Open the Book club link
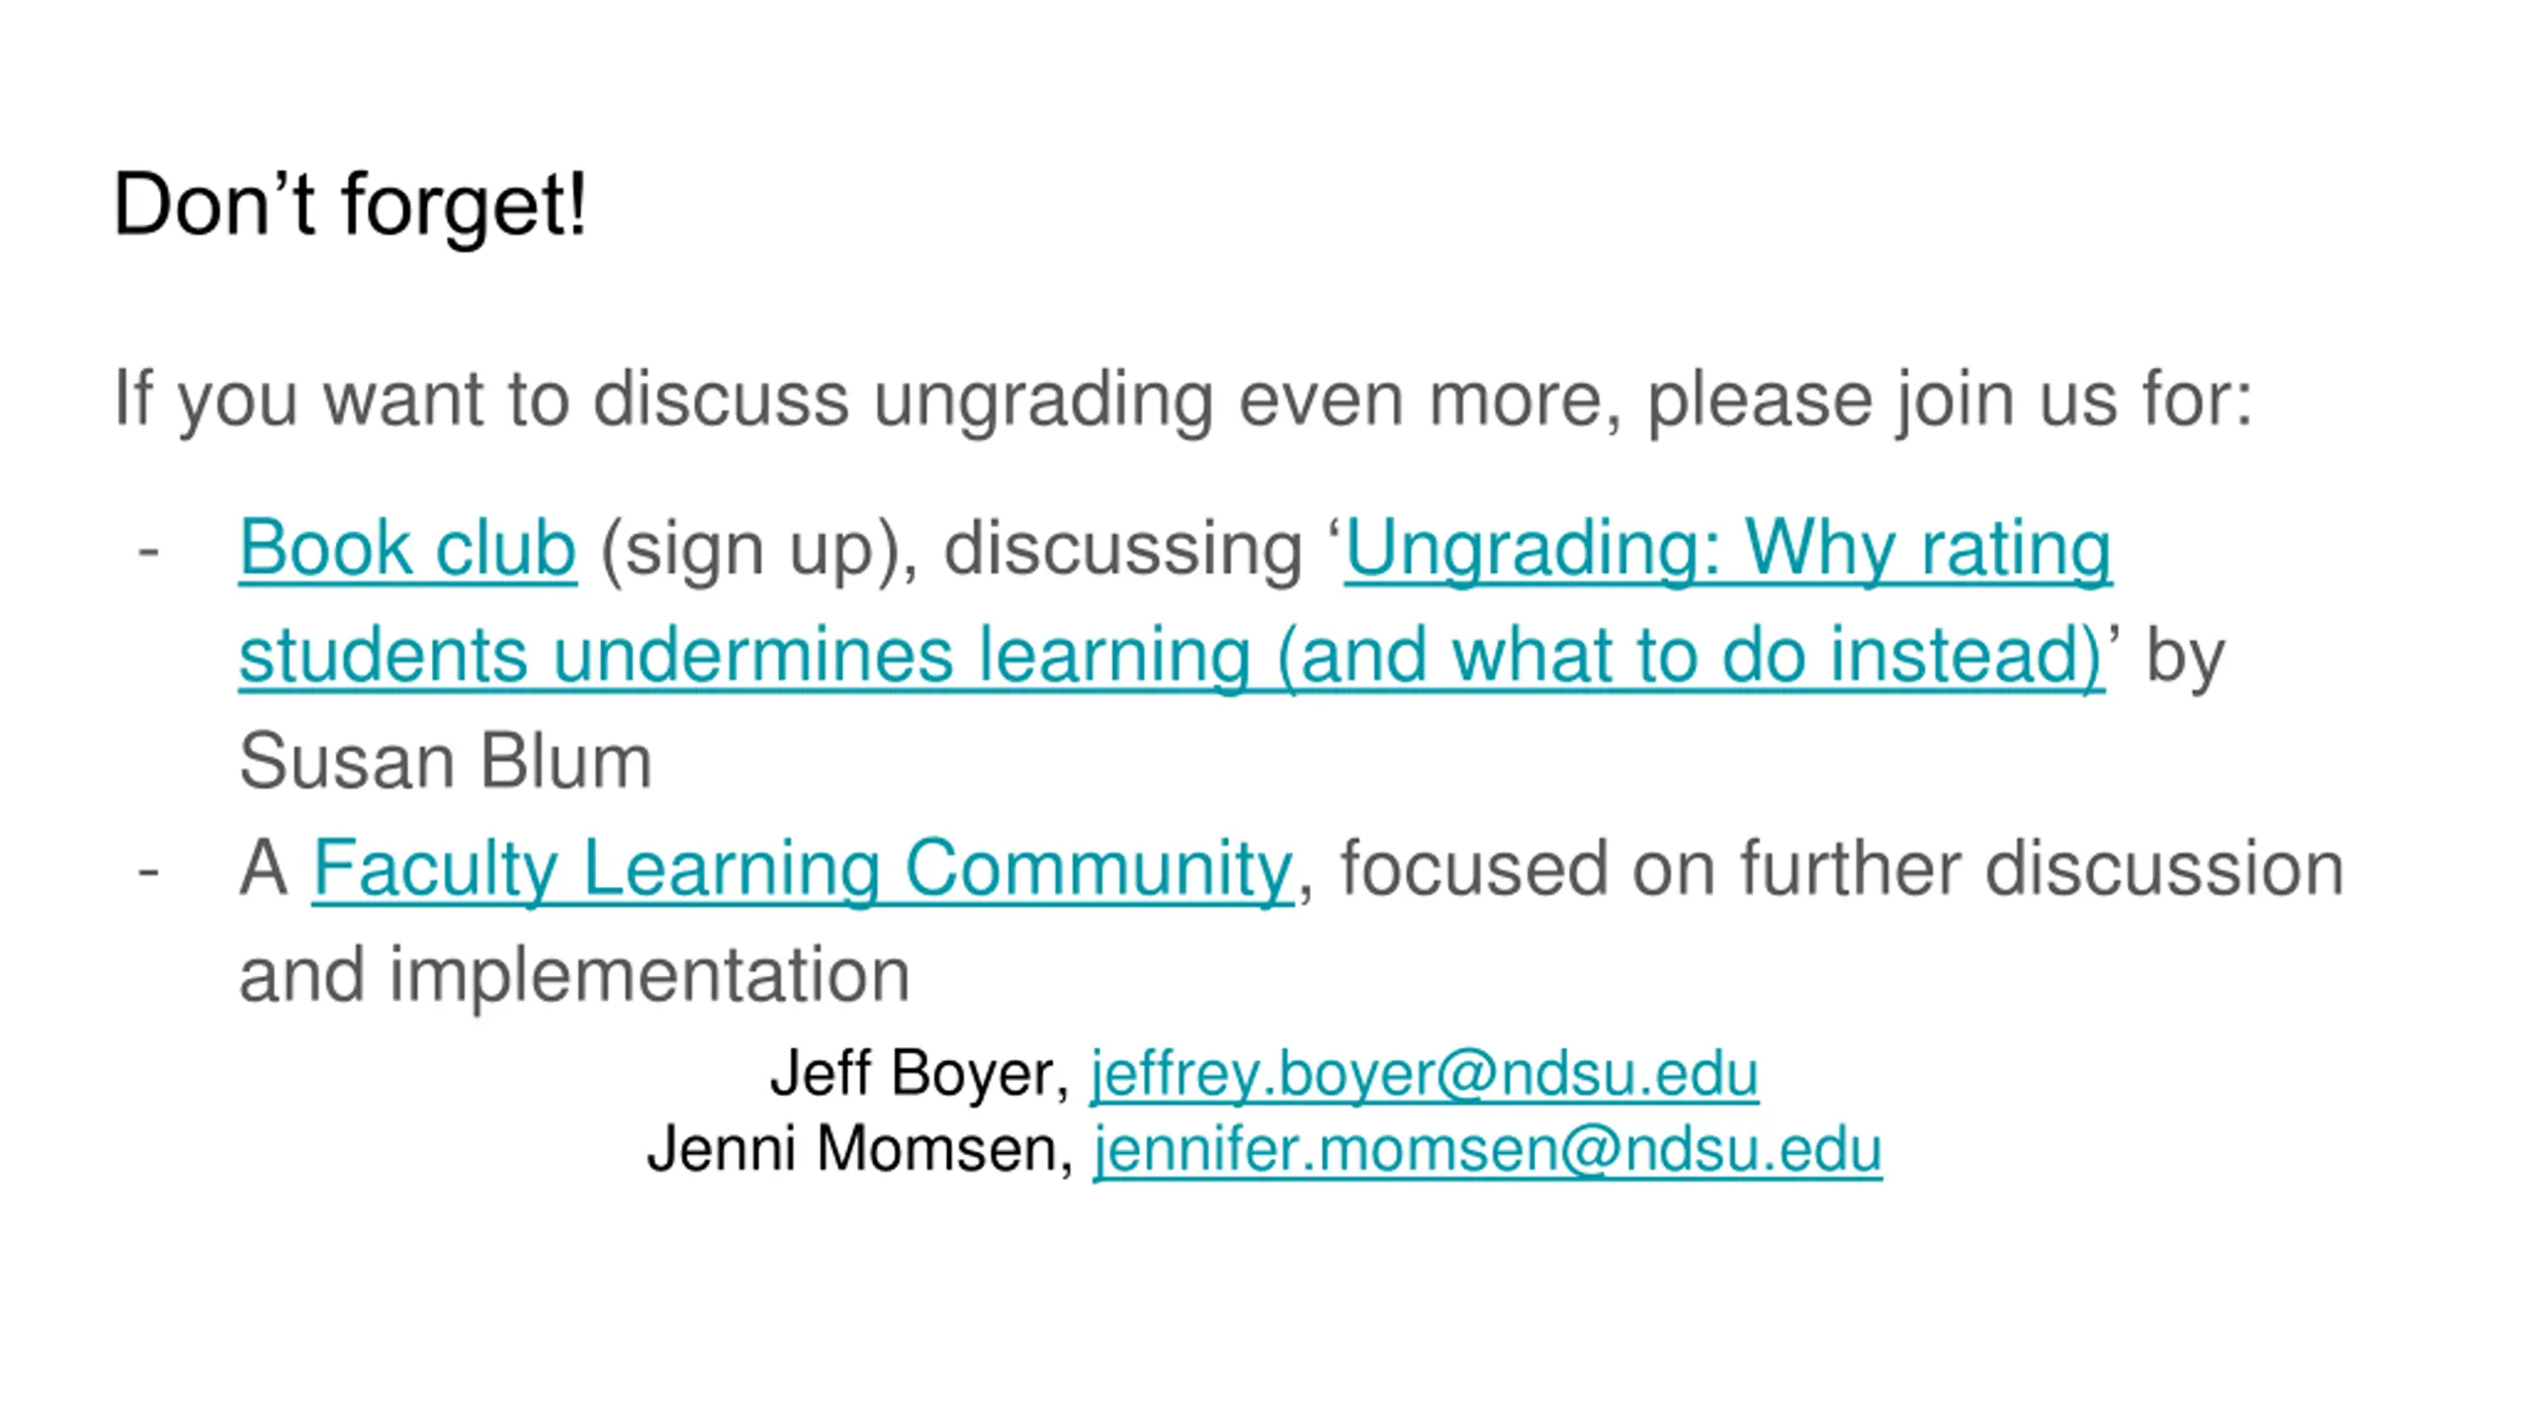Viewport: 2531px width, 1424px height. pyautogui.click(x=407, y=549)
